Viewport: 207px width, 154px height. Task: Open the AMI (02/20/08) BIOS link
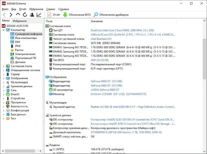point(100,60)
